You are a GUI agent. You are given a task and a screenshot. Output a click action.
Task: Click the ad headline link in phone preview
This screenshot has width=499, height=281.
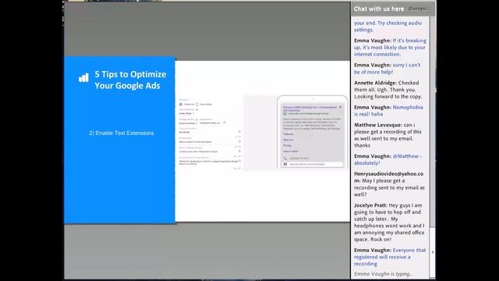(x=310, y=108)
